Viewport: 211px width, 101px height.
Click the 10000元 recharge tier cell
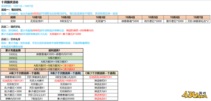[x=13, y=69]
